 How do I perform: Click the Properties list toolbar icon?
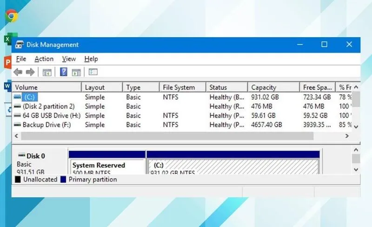pyautogui.click(x=93, y=72)
